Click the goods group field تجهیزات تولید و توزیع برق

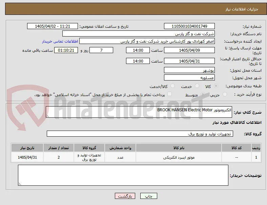tap(140, 134)
